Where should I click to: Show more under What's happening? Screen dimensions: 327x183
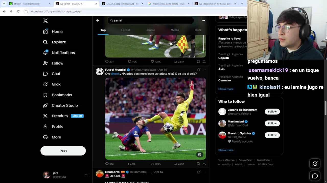click(x=226, y=89)
